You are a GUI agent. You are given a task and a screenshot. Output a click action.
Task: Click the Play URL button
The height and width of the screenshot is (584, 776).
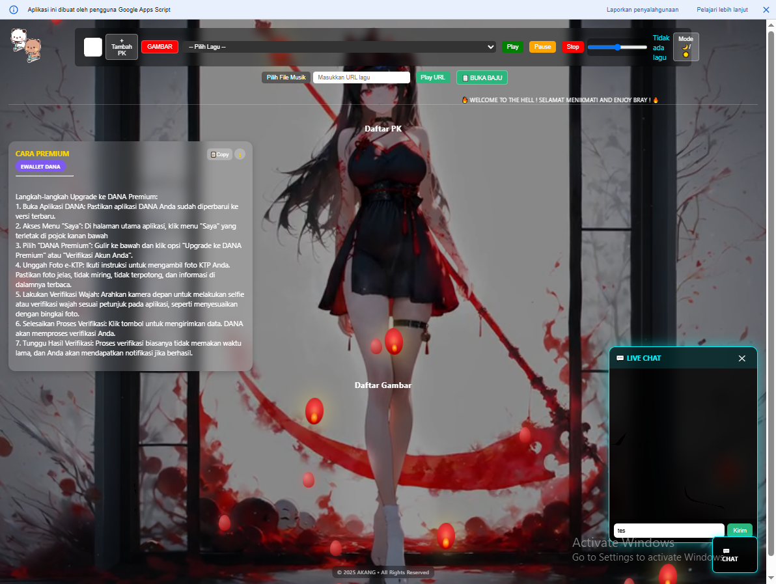pyautogui.click(x=433, y=77)
